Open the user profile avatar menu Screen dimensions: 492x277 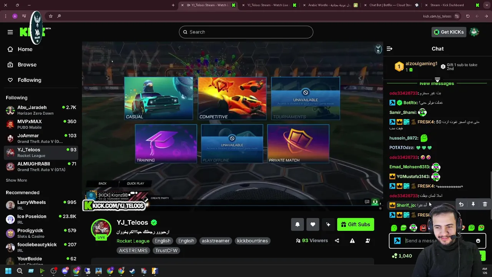[x=475, y=32]
